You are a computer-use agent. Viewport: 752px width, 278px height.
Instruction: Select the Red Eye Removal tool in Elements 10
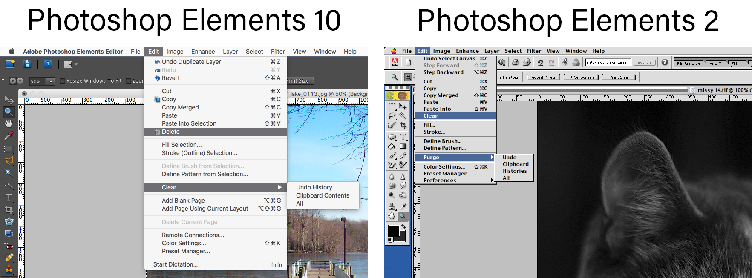click(9, 246)
